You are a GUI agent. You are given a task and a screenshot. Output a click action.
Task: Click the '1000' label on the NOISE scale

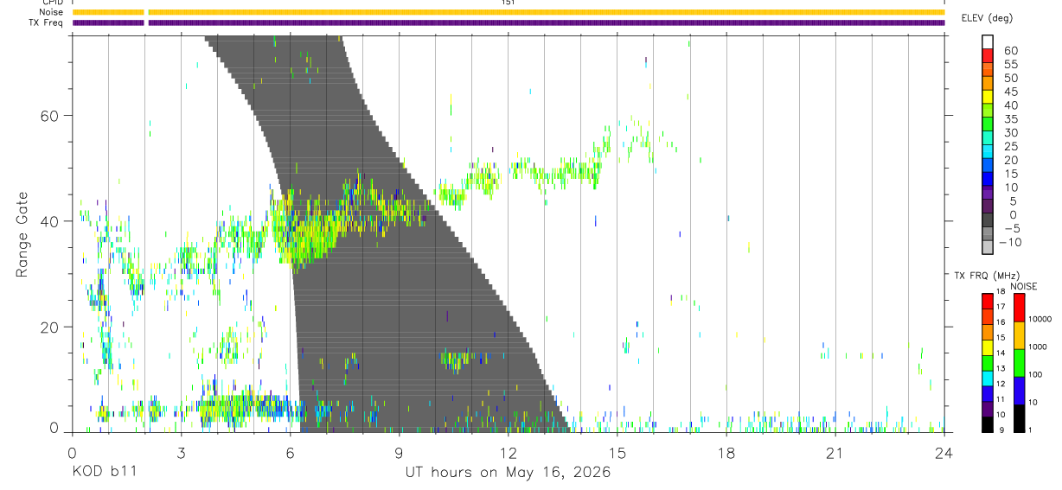click(1039, 347)
